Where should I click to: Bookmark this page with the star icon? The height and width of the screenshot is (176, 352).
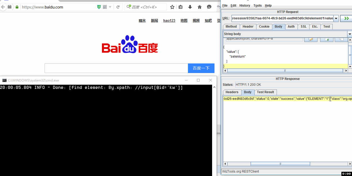[172, 7]
